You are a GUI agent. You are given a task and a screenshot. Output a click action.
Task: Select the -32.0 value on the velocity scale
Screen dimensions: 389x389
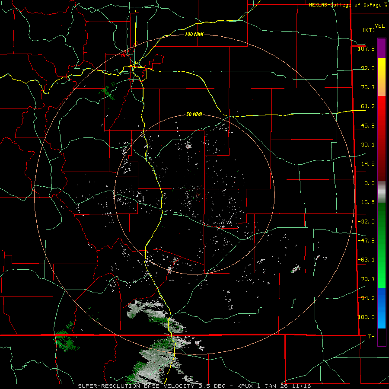(366, 222)
